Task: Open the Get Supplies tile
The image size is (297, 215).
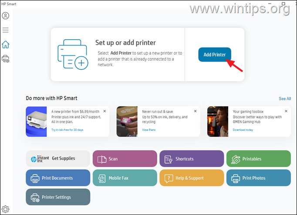Action: 58,159
